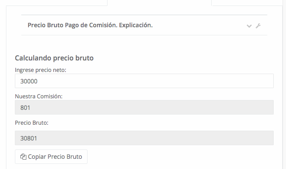Focus the Ingrese precio neto input field

coord(144,81)
